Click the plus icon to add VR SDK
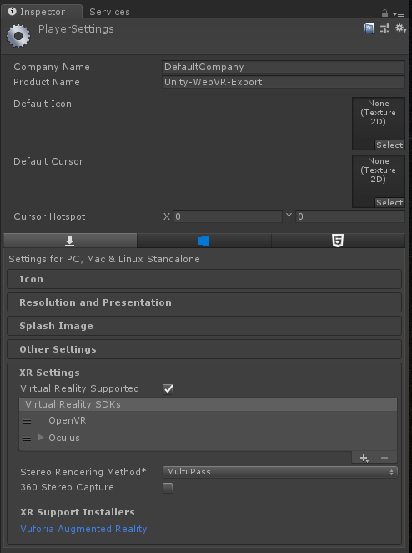The image size is (412, 553). pyautogui.click(x=364, y=458)
